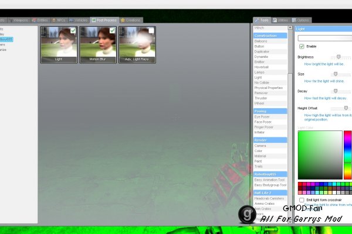Viewport: 352px width, 234px height.
Task: Collapse the Posing tool category header
Action: (270, 111)
